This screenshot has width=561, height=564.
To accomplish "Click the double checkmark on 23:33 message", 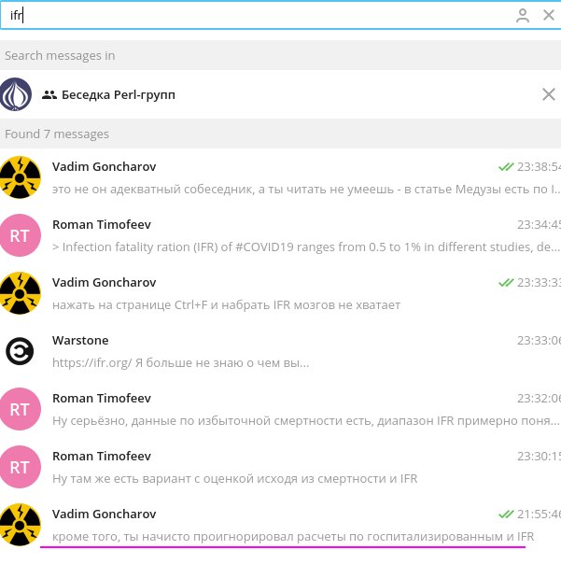I will [x=506, y=283].
